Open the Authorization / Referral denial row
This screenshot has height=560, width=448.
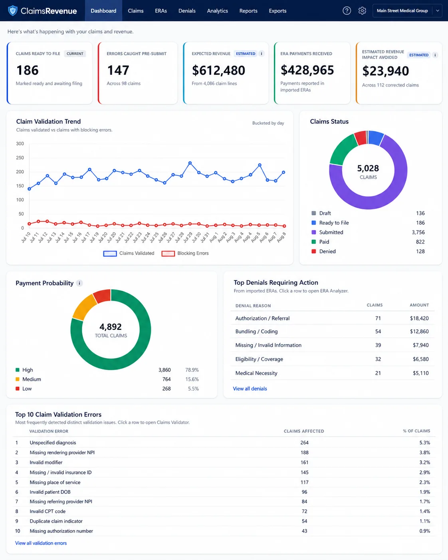pos(333,318)
